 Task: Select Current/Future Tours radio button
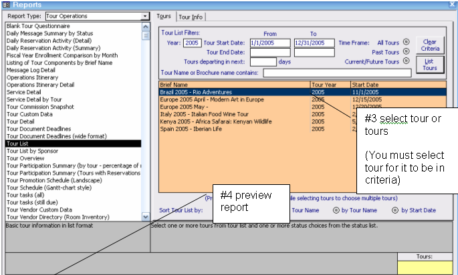406,62
